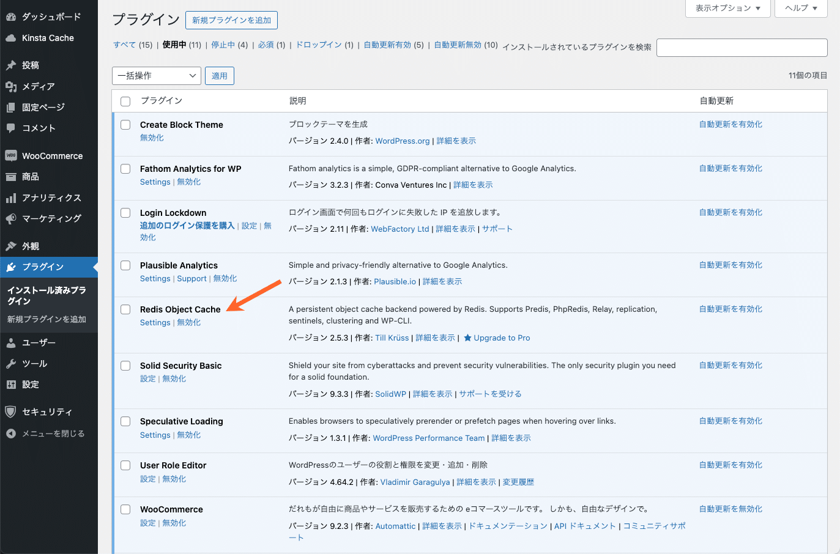Open 新規プラグインを追加 in sidebar submenu
Viewport: 840px width, 554px height.
click(x=46, y=319)
